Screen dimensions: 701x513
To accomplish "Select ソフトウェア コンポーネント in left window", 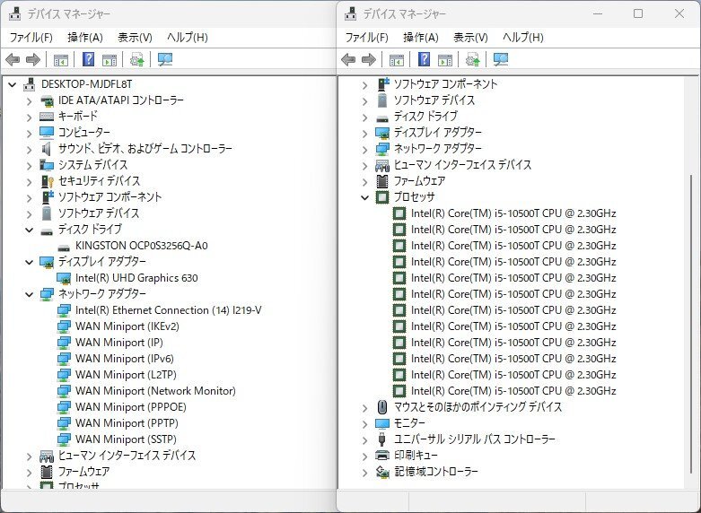I will (110, 197).
